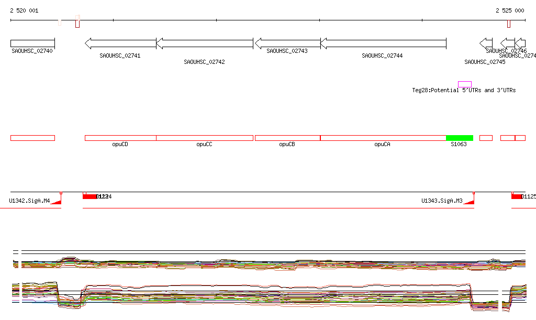Select the red opuCA box
This screenshot has width=536, height=320.
pyautogui.click(x=383, y=138)
